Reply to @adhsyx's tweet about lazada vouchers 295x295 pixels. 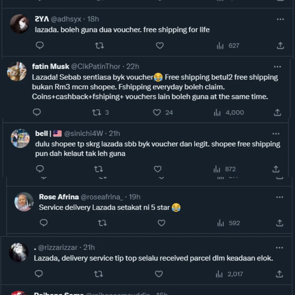coord(40,46)
